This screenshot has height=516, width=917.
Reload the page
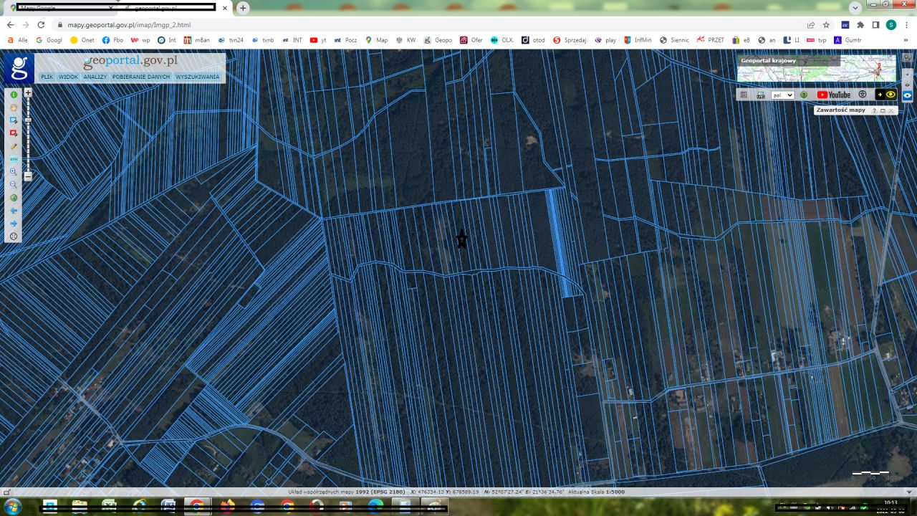[41, 24]
